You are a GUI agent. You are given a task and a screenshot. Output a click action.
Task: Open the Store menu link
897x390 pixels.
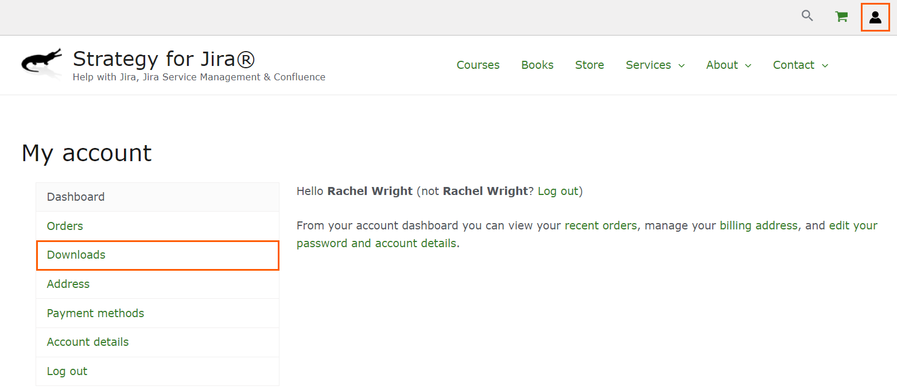pos(589,65)
